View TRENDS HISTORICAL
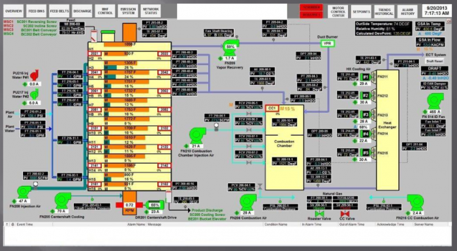Image resolution: width=457 pixels, height=251 pixels. [384, 12]
